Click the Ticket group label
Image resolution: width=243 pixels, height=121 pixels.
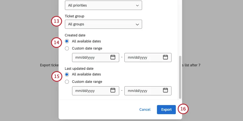pos(75,16)
